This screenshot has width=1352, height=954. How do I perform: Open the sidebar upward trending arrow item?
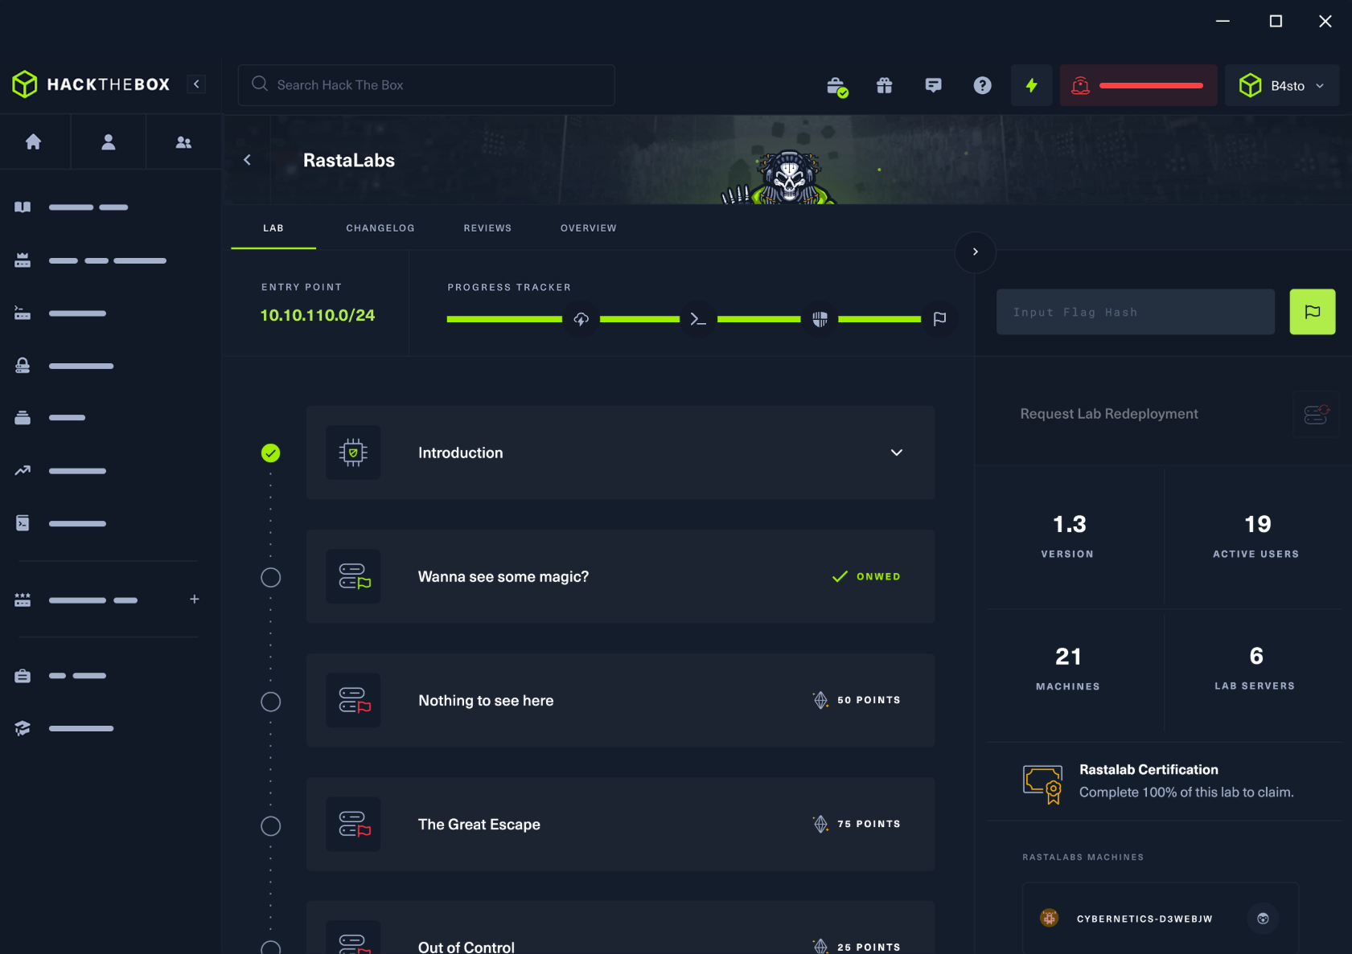coord(23,471)
